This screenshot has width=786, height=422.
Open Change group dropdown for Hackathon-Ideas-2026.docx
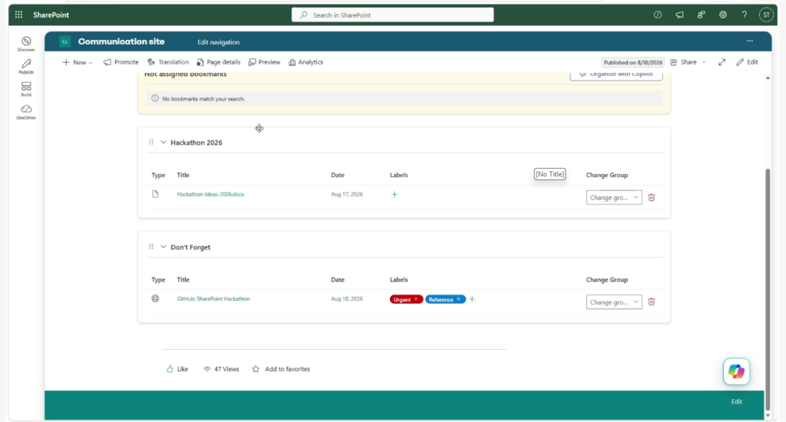click(614, 197)
